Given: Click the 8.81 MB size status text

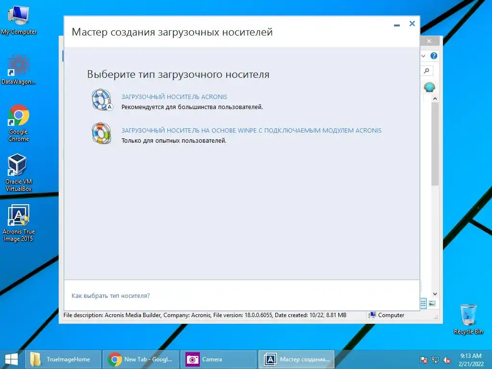Looking at the screenshot, I should [336, 315].
